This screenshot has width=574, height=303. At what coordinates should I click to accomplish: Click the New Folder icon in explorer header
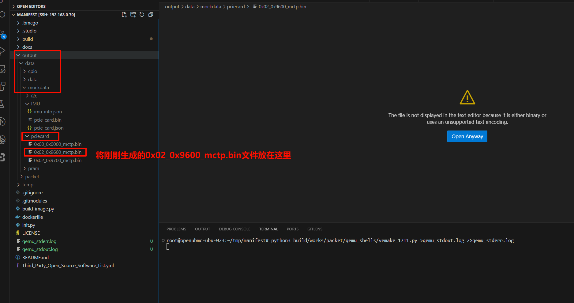click(x=133, y=15)
